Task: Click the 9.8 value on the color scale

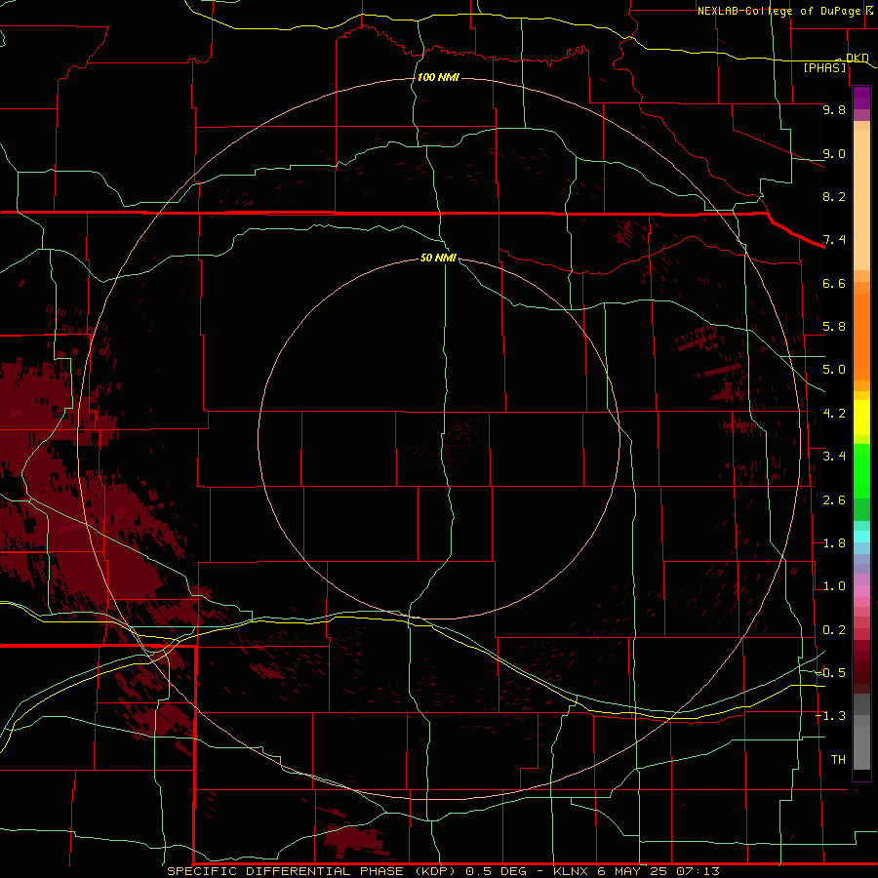Action: pyautogui.click(x=834, y=109)
